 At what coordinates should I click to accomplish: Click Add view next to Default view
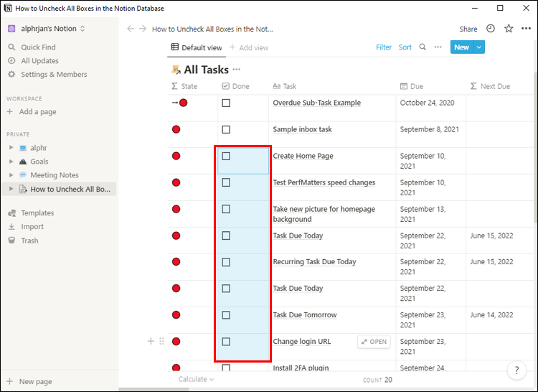click(249, 47)
